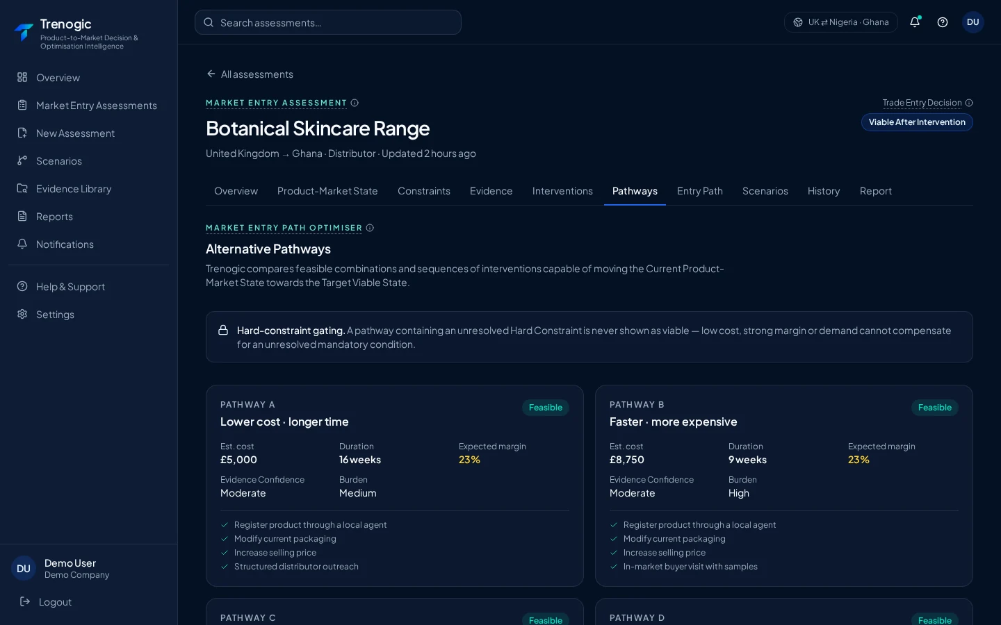This screenshot has width=1001, height=625.
Task: Select the Pathways tab
Action: (x=635, y=191)
